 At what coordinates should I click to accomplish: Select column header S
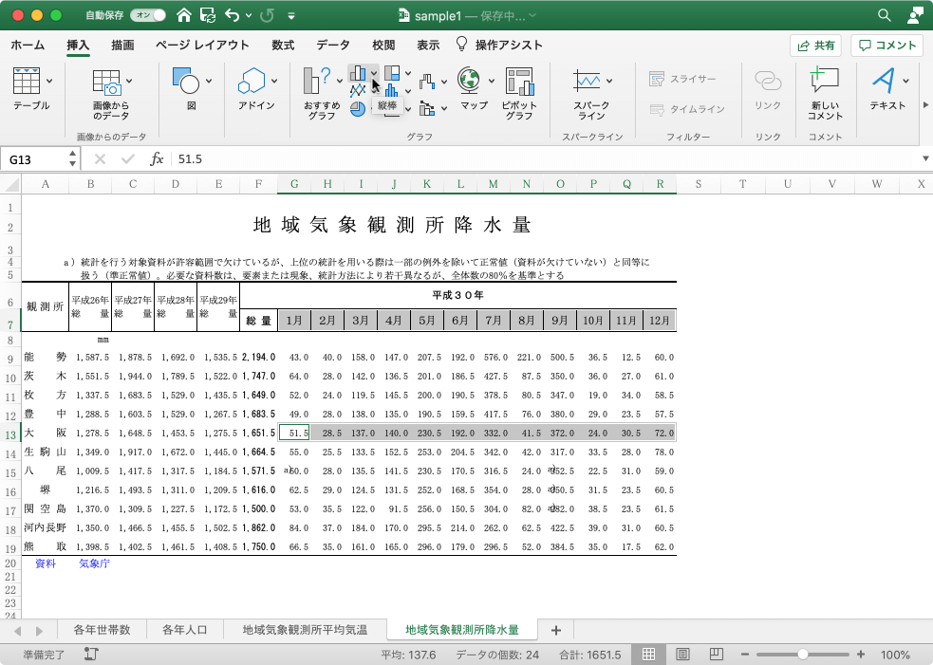698,184
